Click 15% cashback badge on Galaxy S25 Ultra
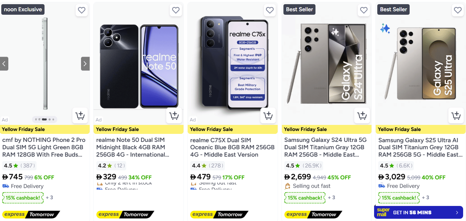This screenshot has height=221, width=466. 399,198
